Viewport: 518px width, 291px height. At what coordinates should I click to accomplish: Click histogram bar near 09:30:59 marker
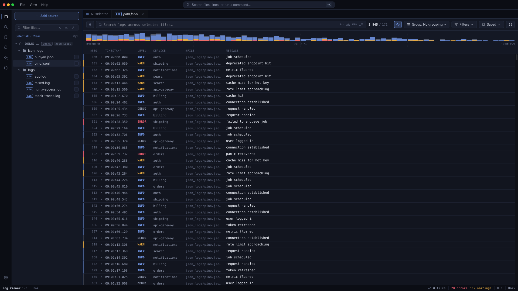click(298, 39)
